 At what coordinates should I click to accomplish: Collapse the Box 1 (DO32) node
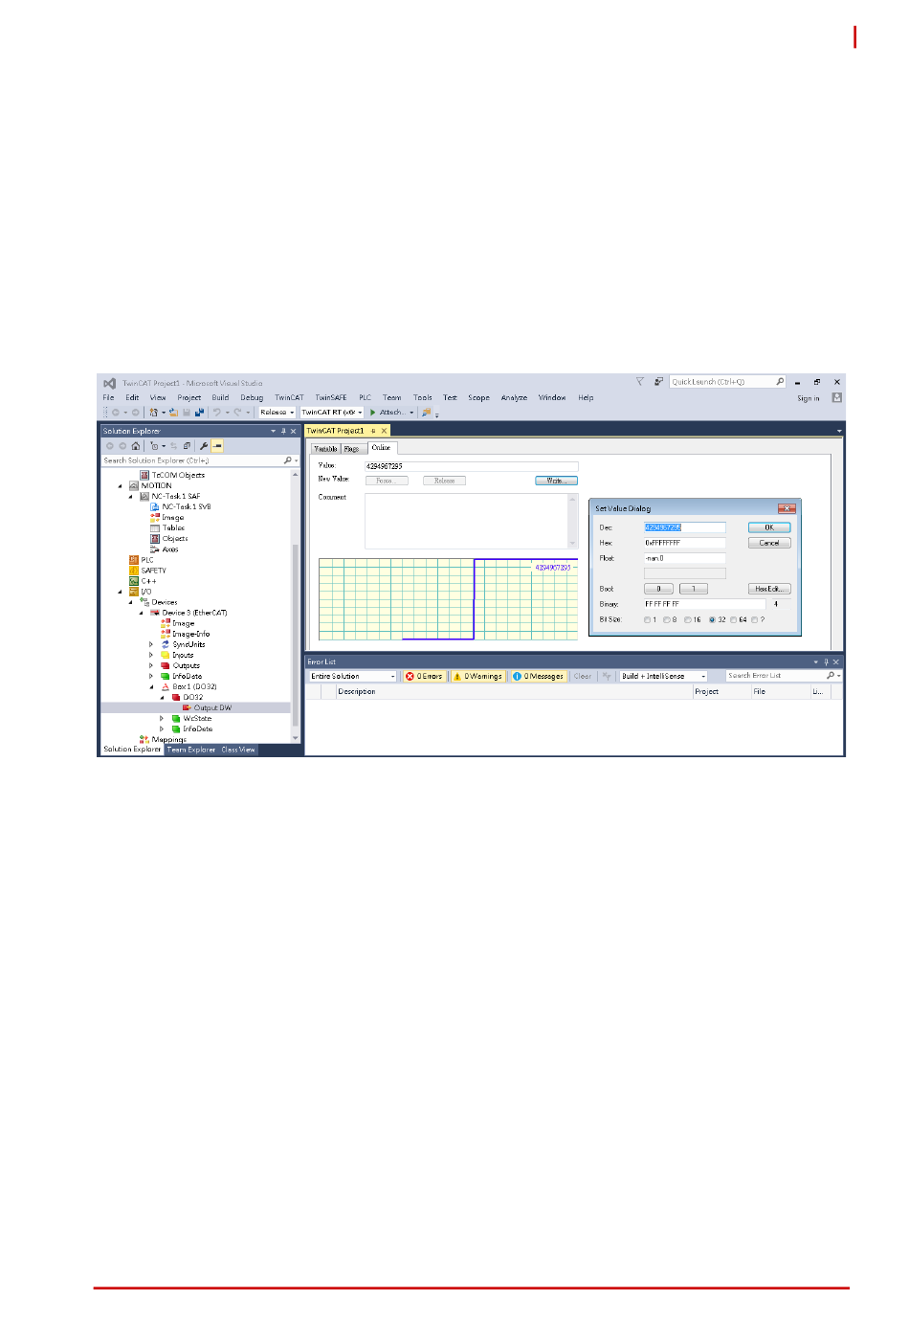coord(151,686)
